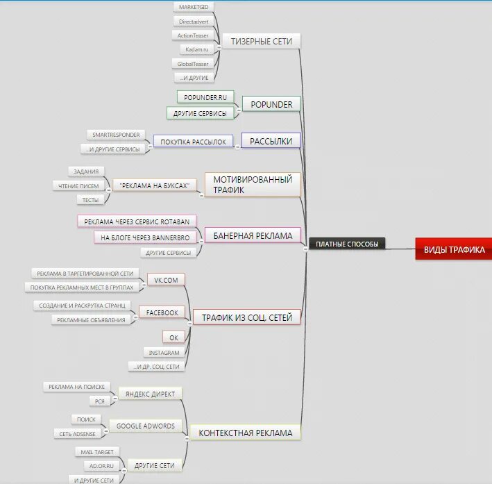Select ДРУГИЕ СЕРВИСЫ node under POPUNDER

(200, 113)
